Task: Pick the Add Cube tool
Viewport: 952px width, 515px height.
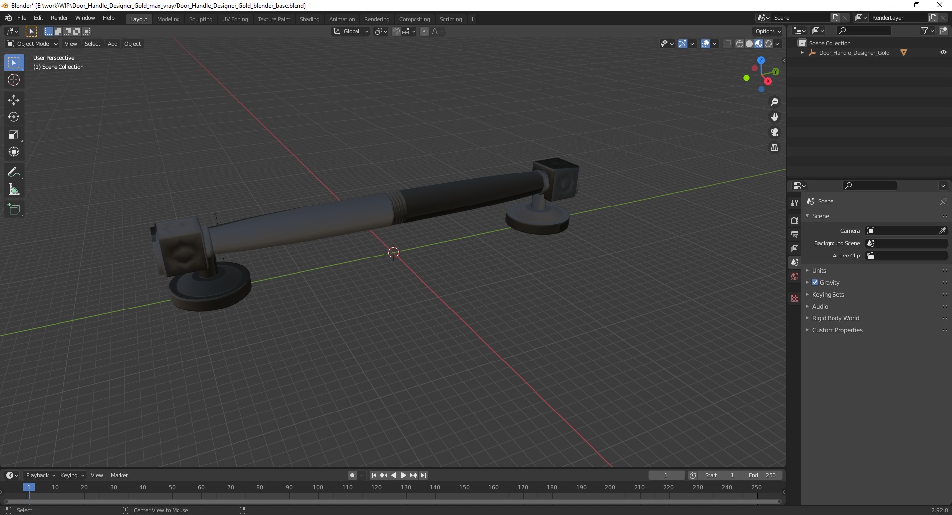Action: pyautogui.click(x=14, y=209)
